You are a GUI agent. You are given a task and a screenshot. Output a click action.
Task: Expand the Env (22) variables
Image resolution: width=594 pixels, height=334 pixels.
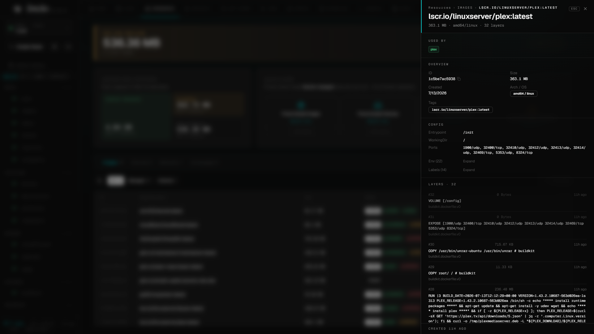tap(469, 161)
